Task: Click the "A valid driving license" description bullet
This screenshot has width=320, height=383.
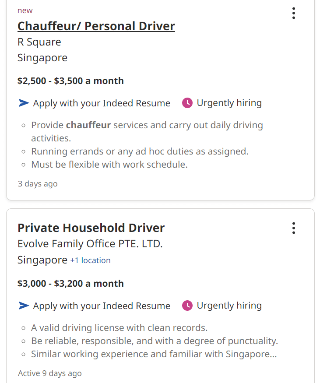Action: (x=119, y=328)
